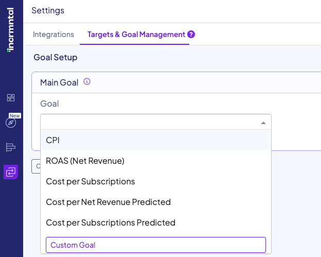Select the highlighted swap-arrows sidebar icon
Screen dimensions: 321x257
11,172
